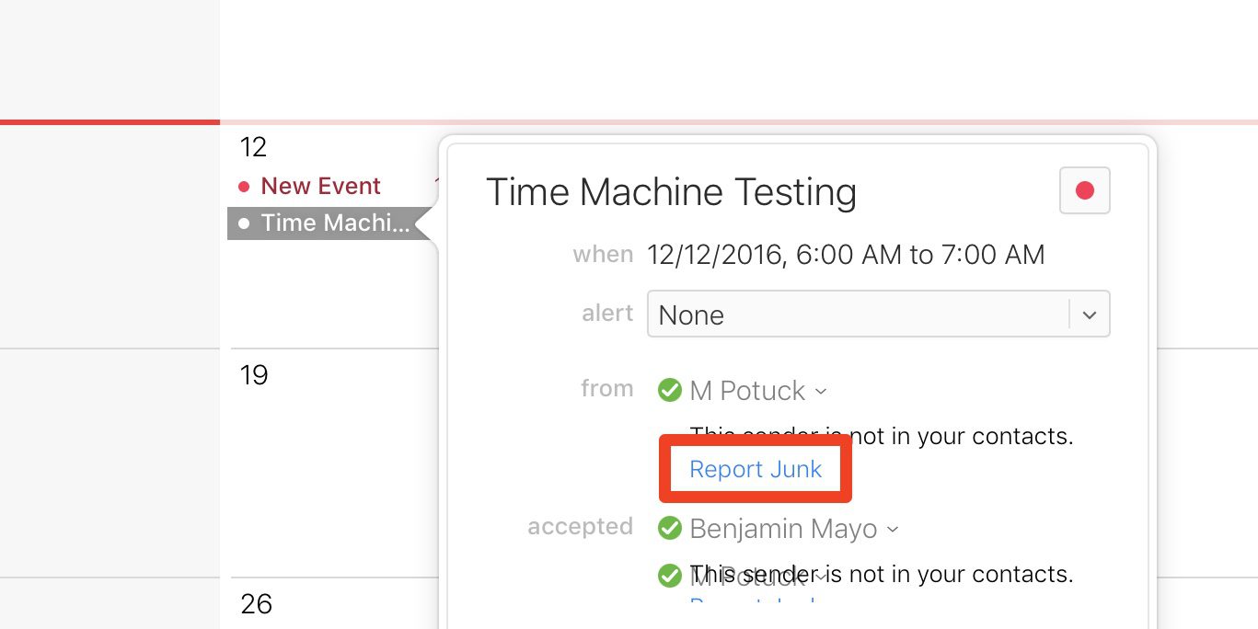Image resolution: width=1258 pixels, height=629 pixels.
Task: Click the white dot on Time Machi... event
Action: point(244,223)
